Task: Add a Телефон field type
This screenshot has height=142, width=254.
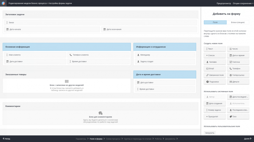Action: pos(238,69)
